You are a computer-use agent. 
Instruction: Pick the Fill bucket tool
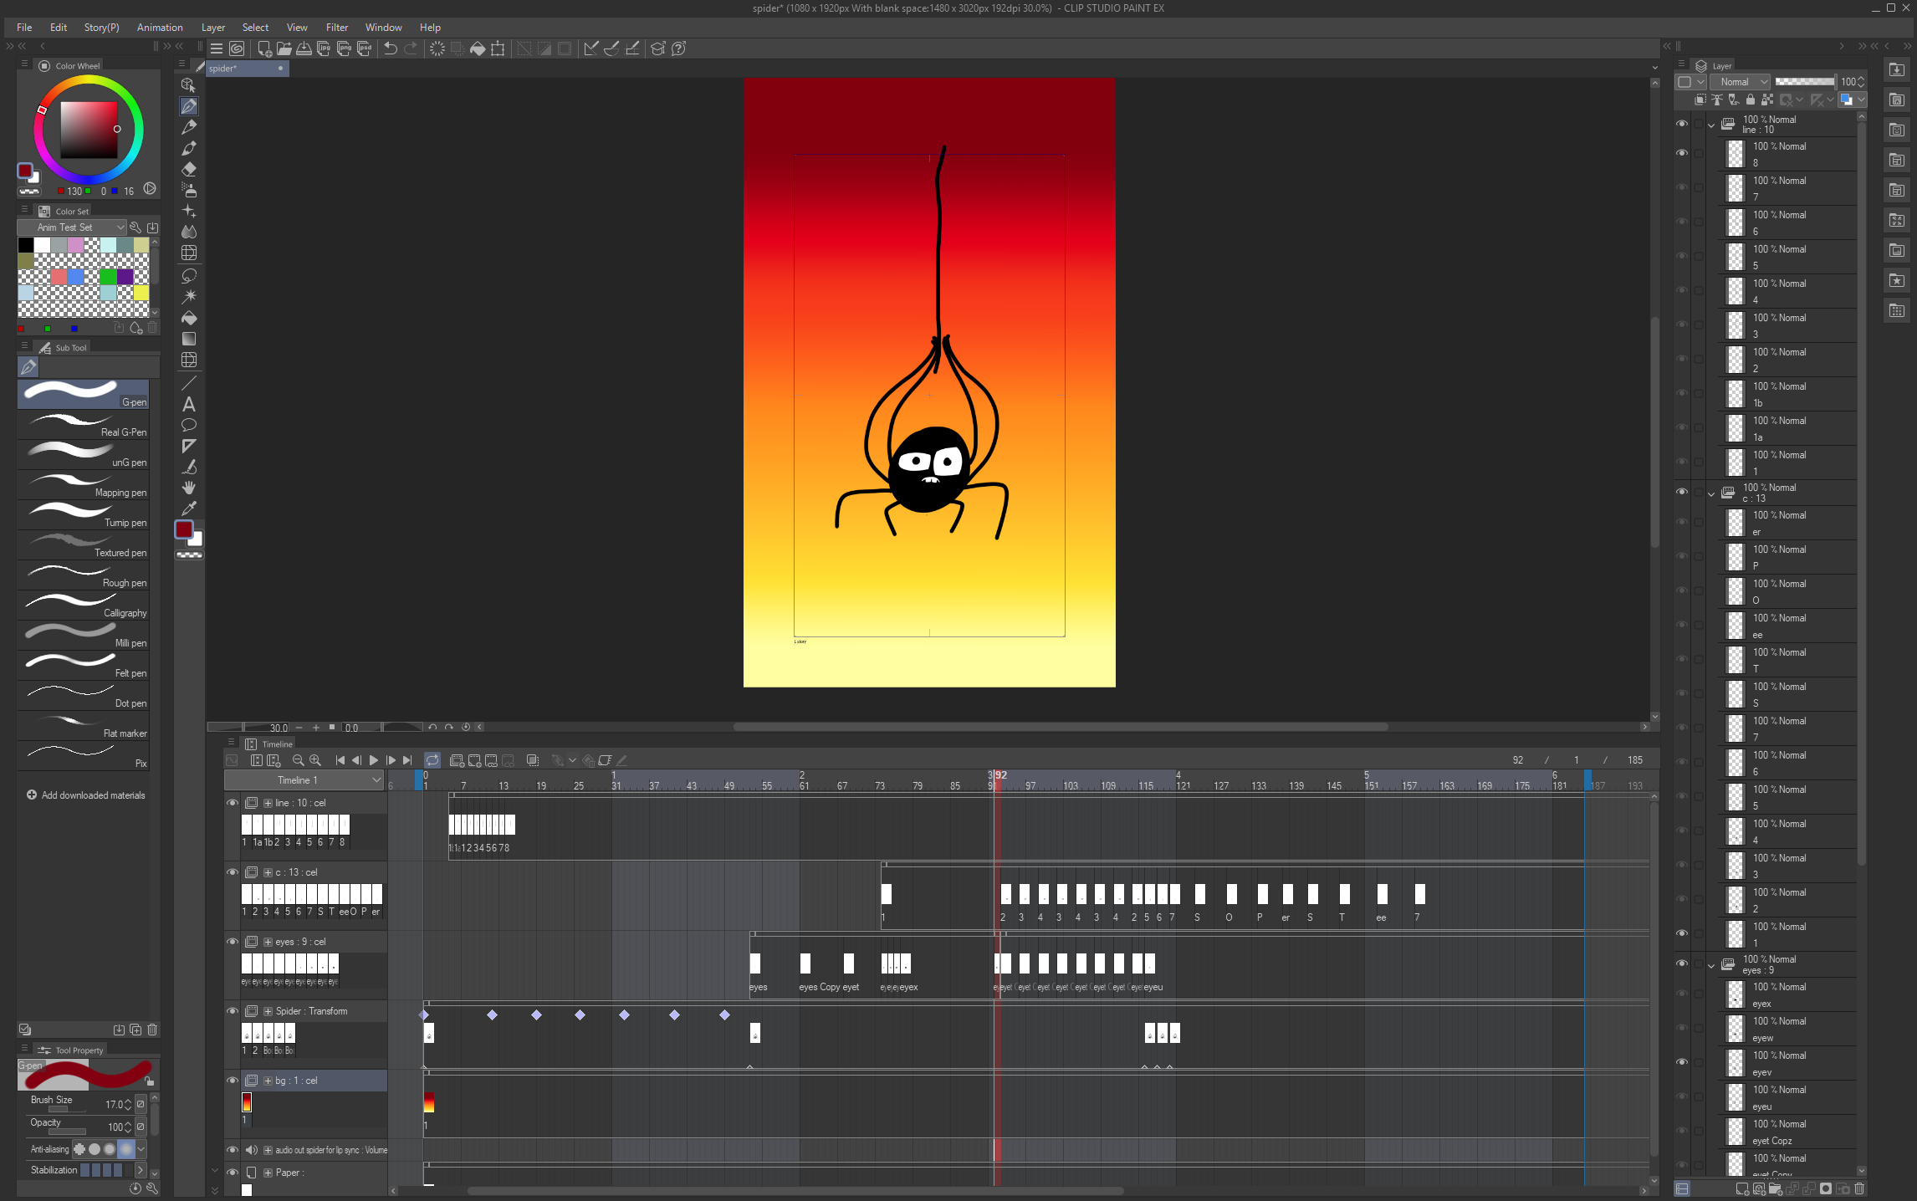[x=188, y=318]
